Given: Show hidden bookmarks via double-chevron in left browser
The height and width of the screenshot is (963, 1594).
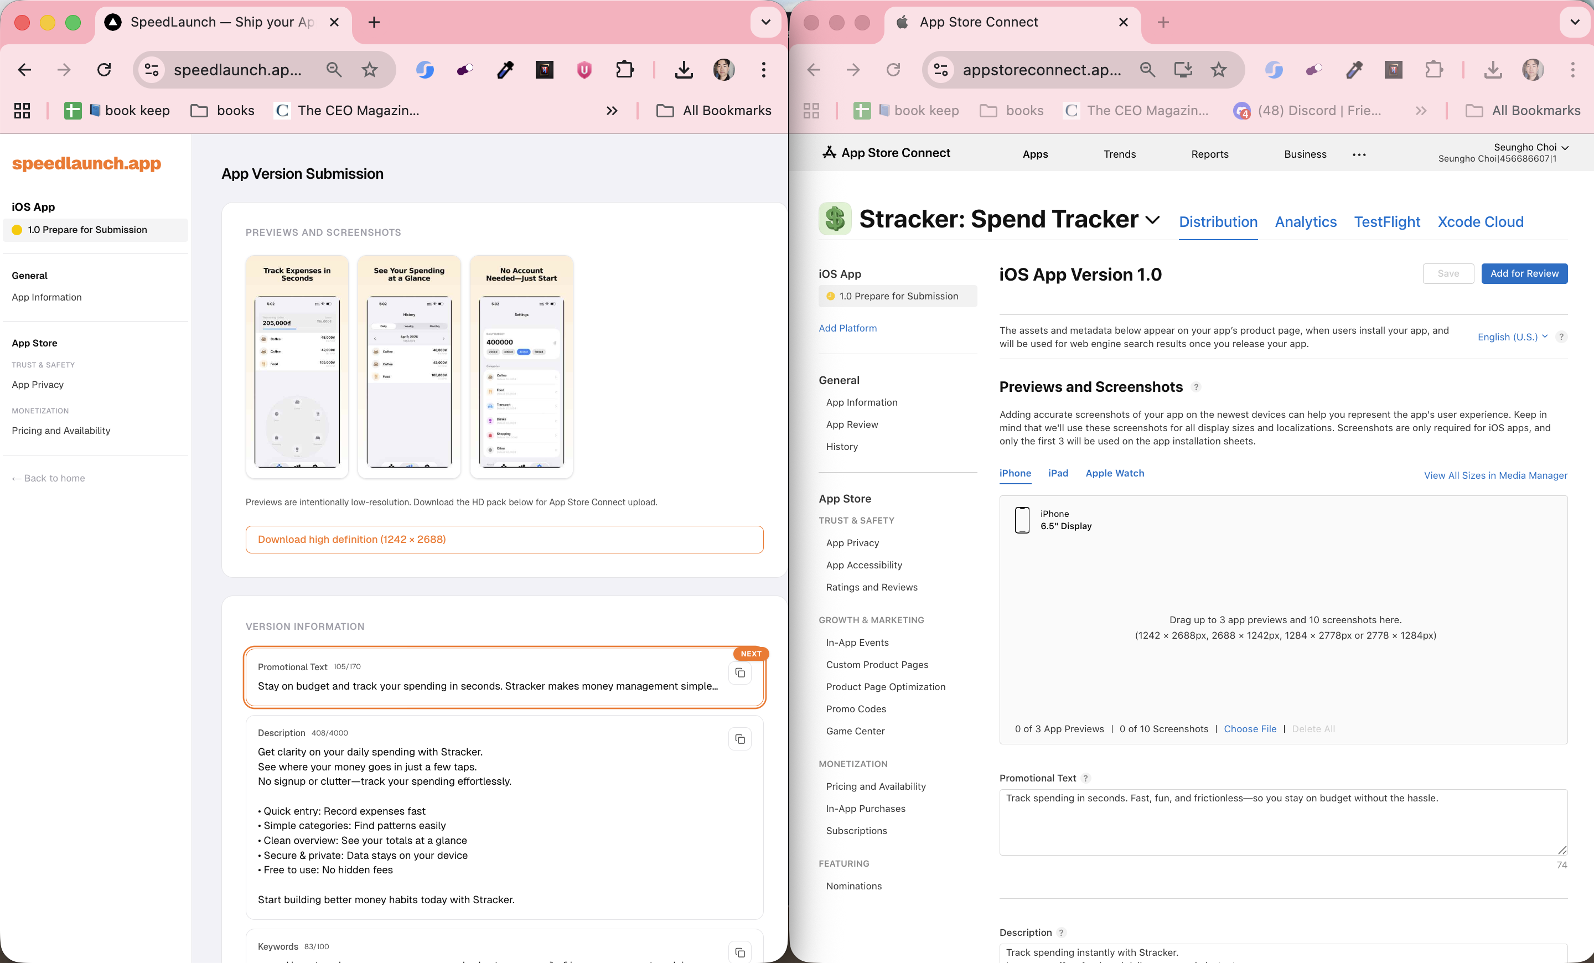Looking at the screenshot, I should pos(612,111).
